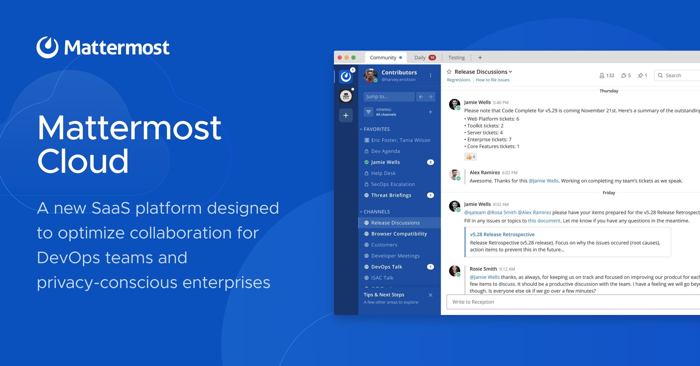Image resolution: width=700 pixels, height=366 pixels.
Task: Open the Help Desk channel
Action: (x=400, y=173)
